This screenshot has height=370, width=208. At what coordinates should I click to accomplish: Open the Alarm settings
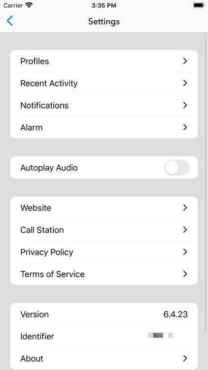coord(104,127)
